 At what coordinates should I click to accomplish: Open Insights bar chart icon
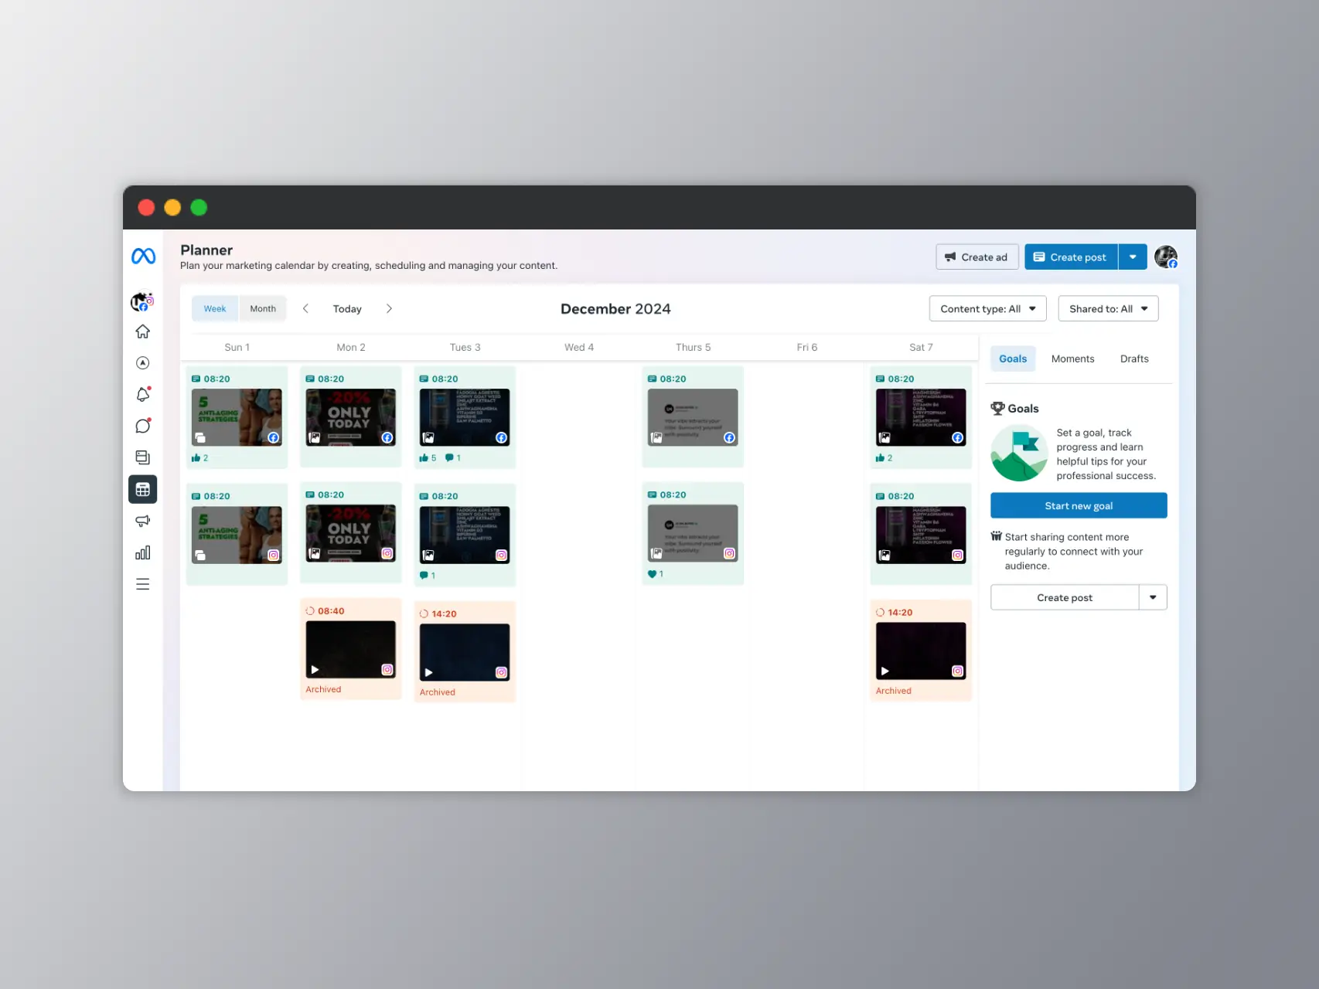click(x=143, y=552)
